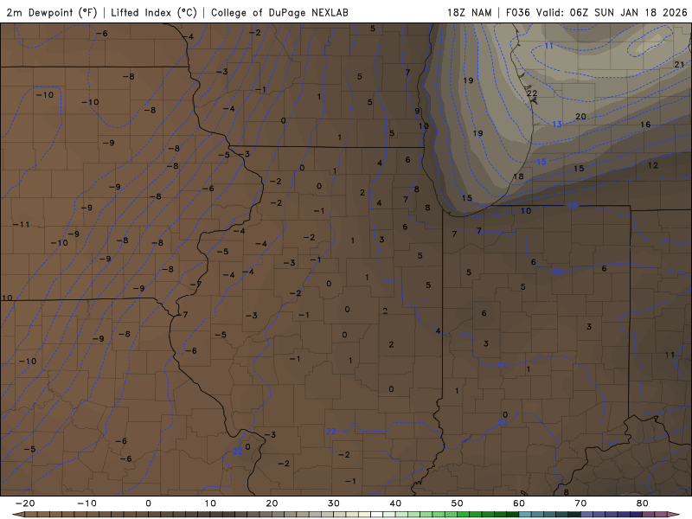This screenshot has width=692, height=519.
Task: Click the "Valid: 06Z SUN JAN 18 2026" text
Action: click(612, 12)
